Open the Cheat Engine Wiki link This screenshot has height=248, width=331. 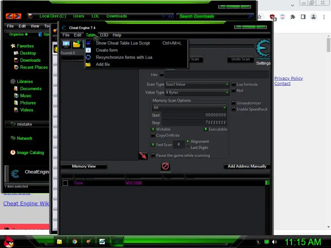click(26, 203)
